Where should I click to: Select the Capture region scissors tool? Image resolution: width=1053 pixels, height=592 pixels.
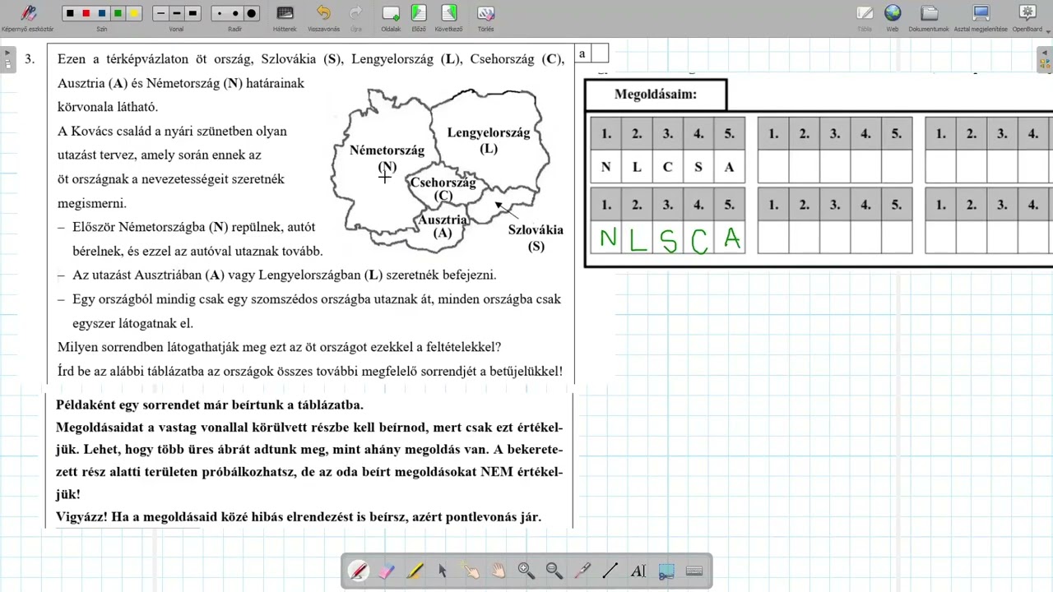666,571
